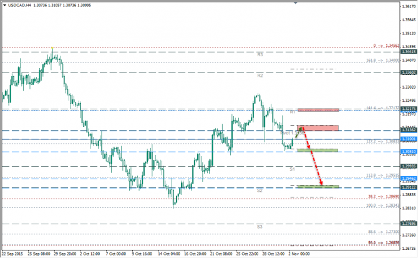Click the 2 Nov 00:00 time label

pos(299,254)
